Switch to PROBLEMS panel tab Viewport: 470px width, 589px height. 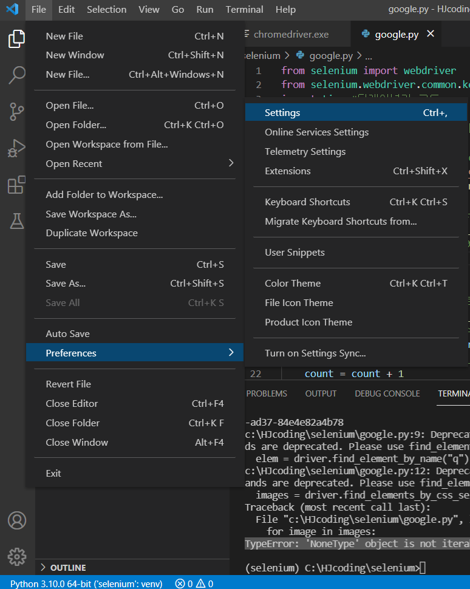point(267,393)
